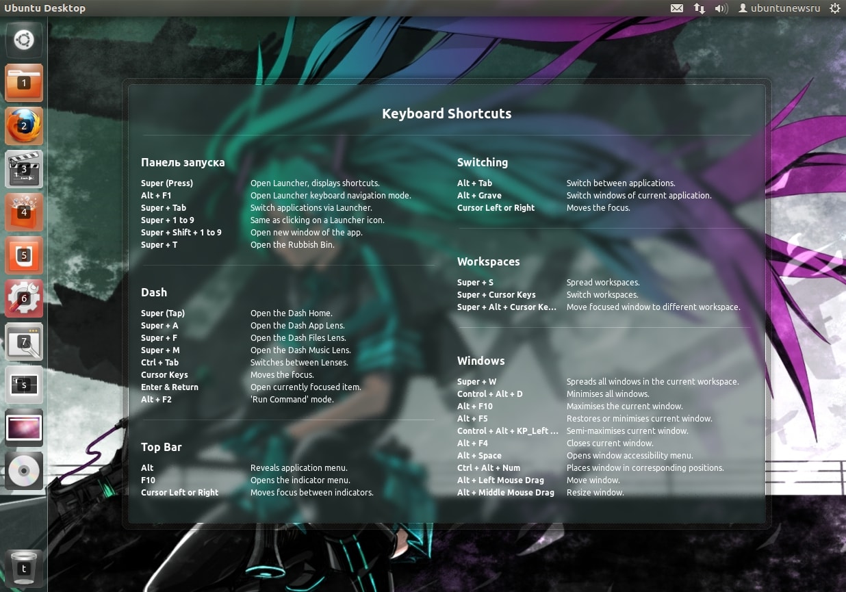
Task: Open the network connections indicator
Action: 699,8
